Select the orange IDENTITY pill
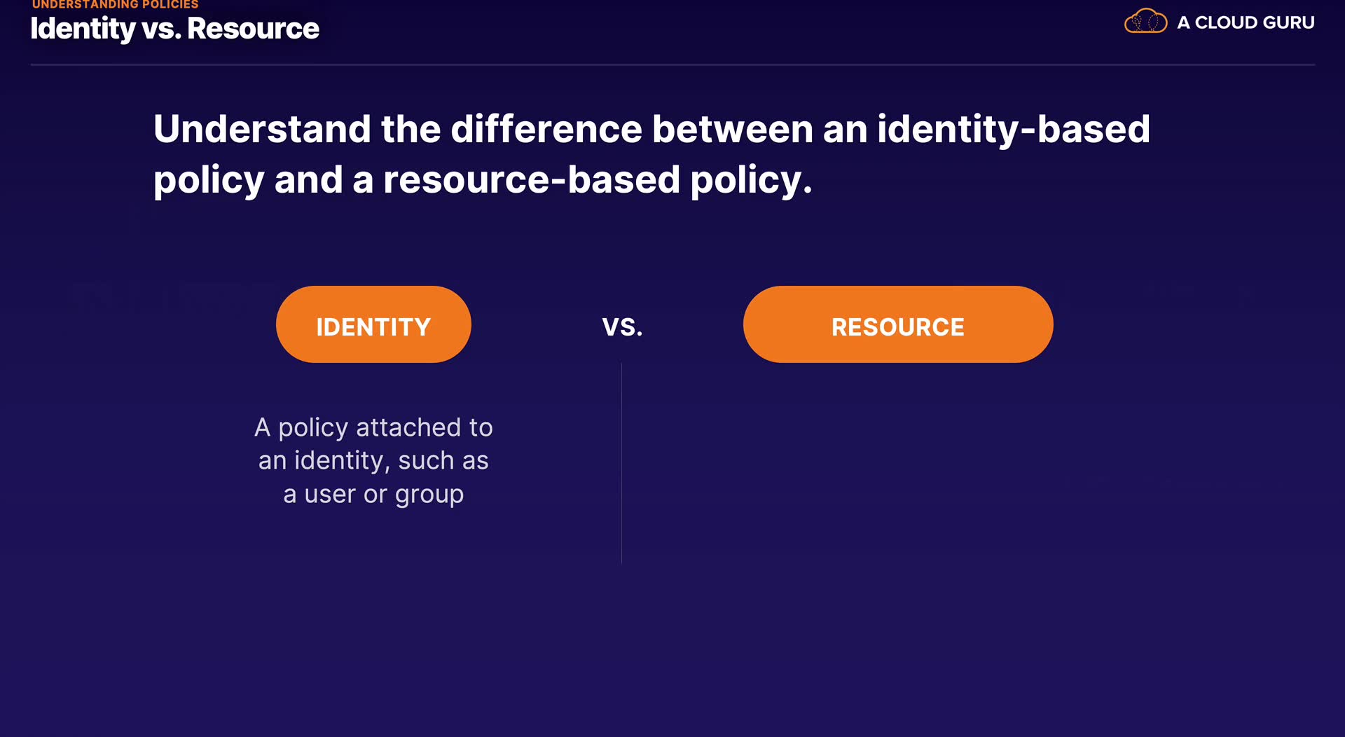Image resolution: width=1345 pixels, height=737 pixels. 373,324
